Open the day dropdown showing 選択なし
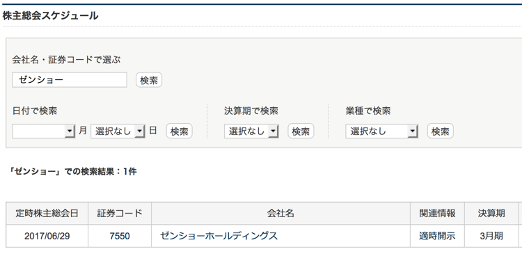Image resolution: width=522 pixels, height=254 pixels. pos(118,131)
